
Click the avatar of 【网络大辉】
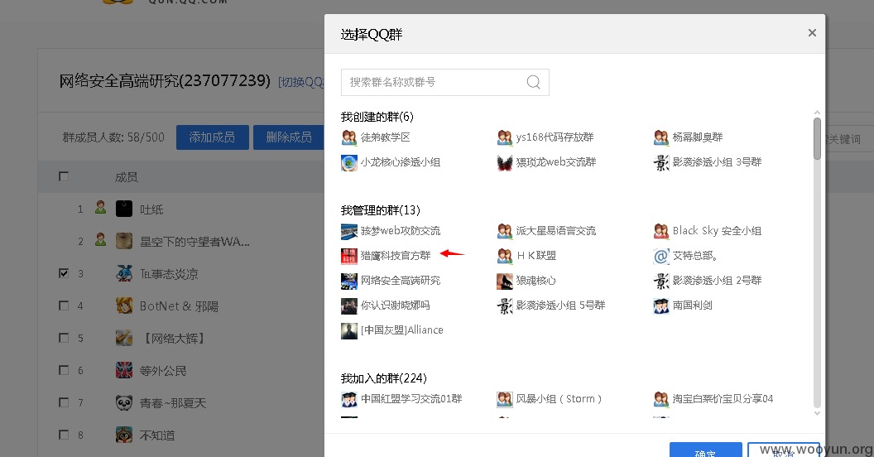tap(124, 338)
